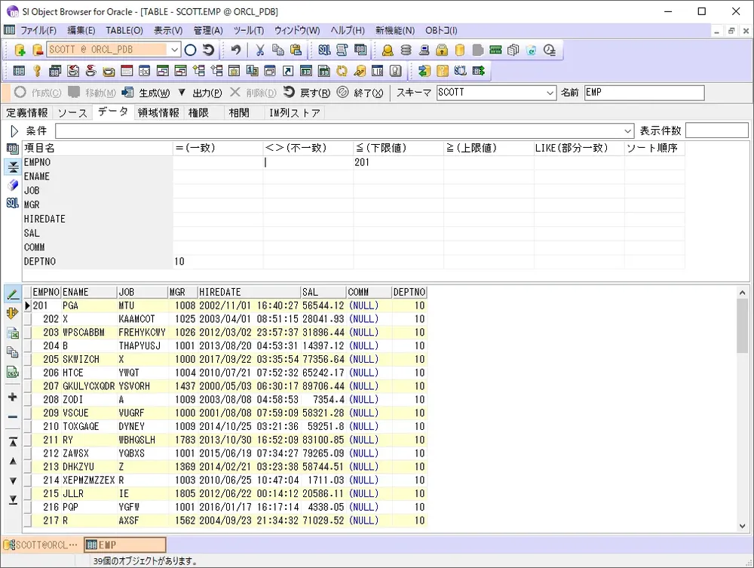Click the Excel export icon in side toolbar
This screenshot has width=754, height=568.
coord(13,333)
